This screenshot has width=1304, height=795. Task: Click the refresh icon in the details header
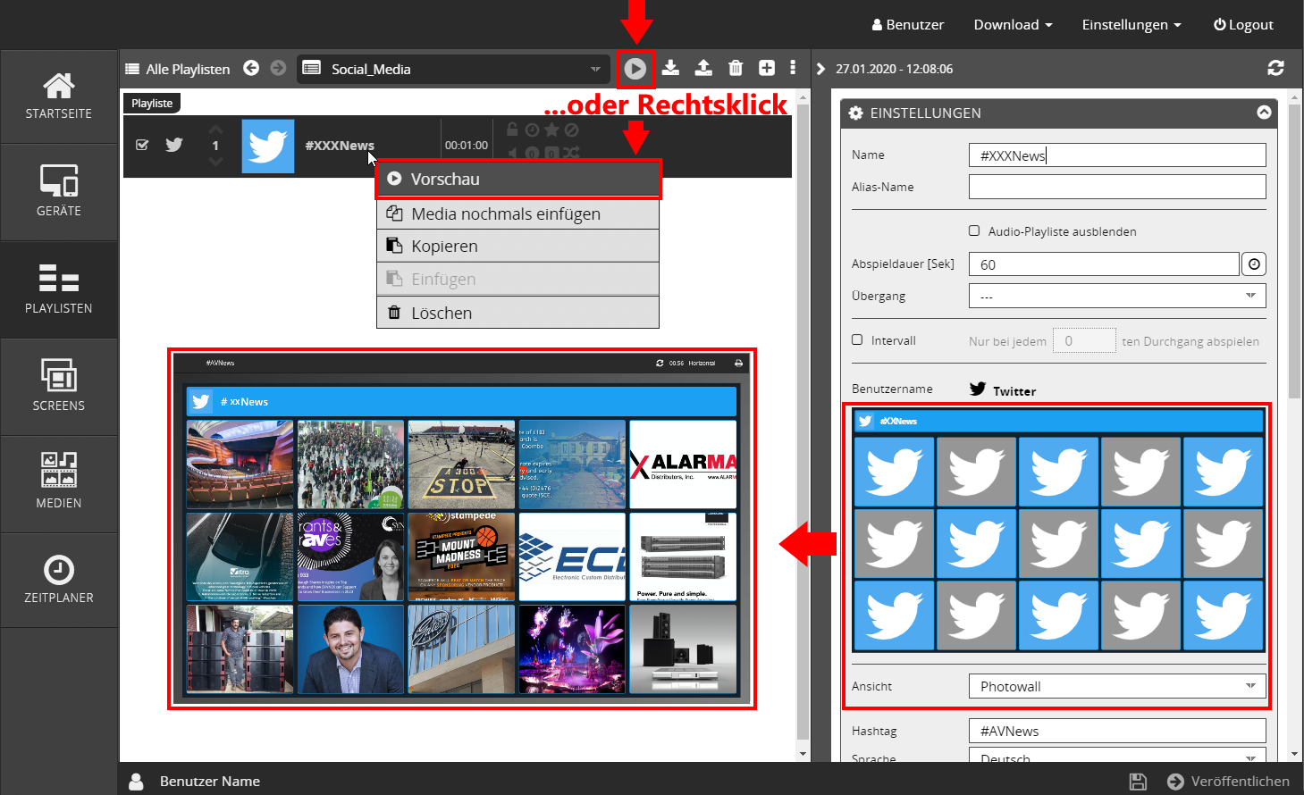[1275, 68]
